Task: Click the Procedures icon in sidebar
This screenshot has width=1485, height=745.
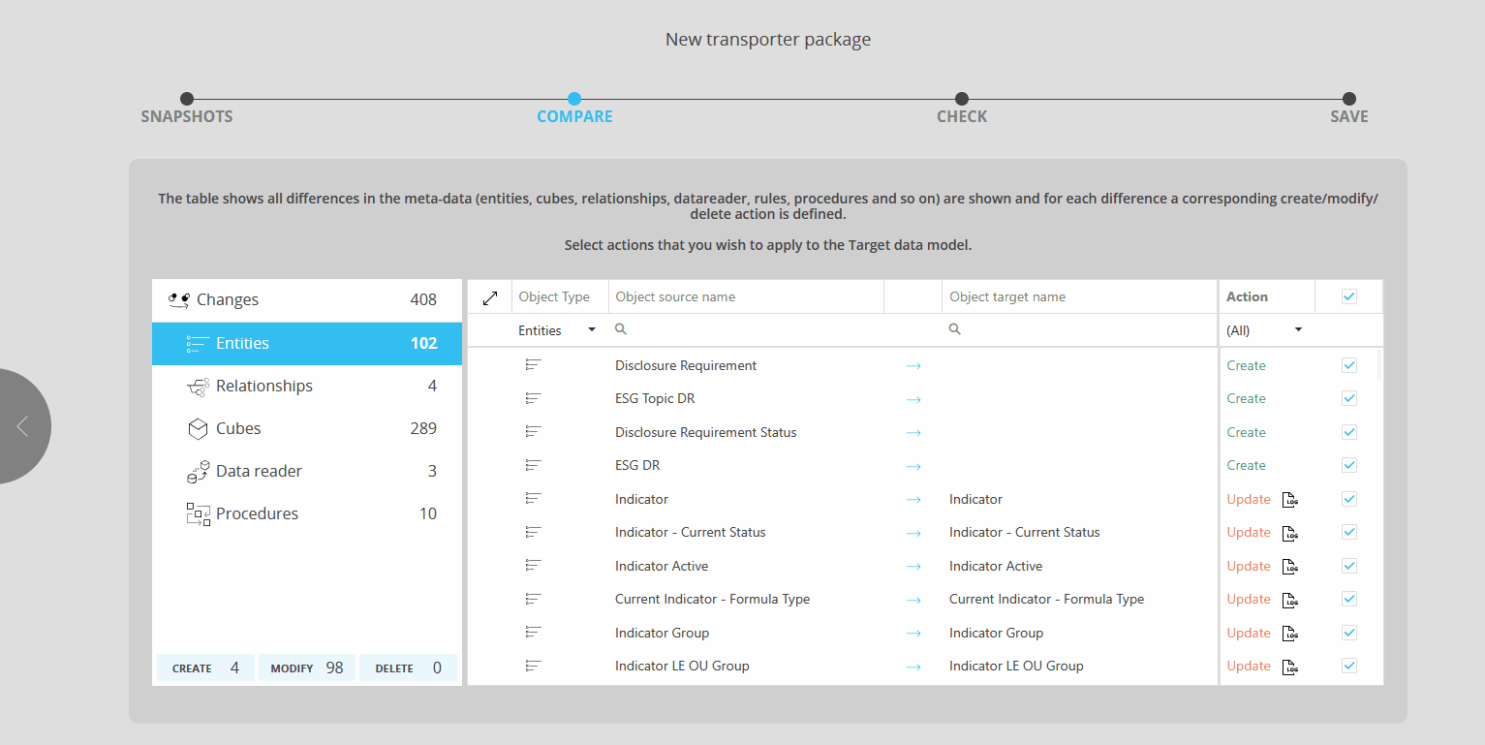Action: 198,514
